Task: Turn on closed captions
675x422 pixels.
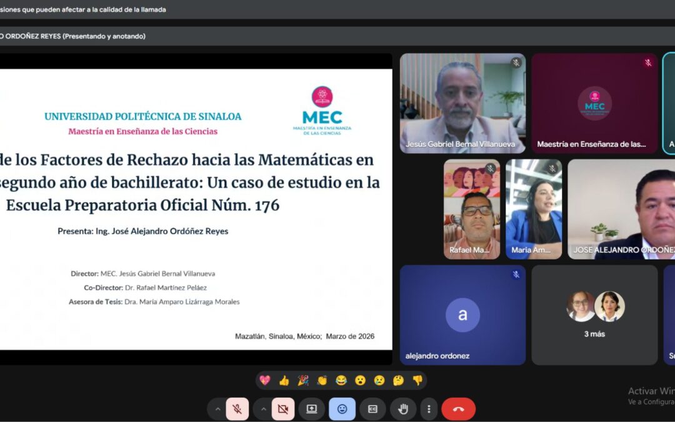Action: pos(372,409)
